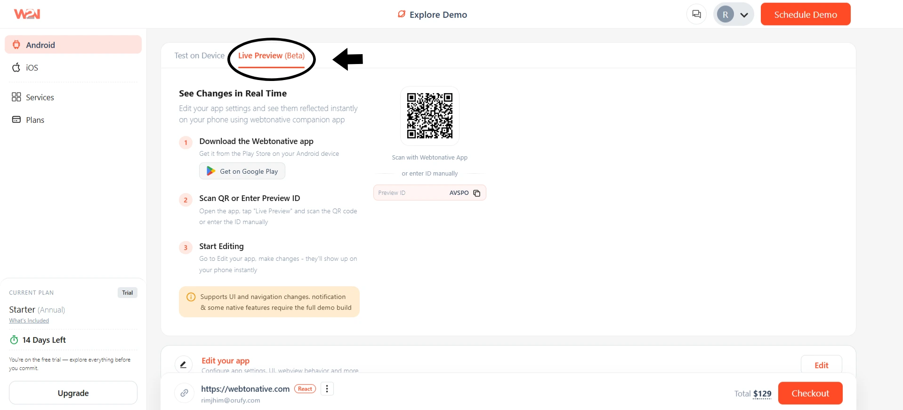
Task: Click the info icon in the notice banner
Action: click(x=191, y=297)
